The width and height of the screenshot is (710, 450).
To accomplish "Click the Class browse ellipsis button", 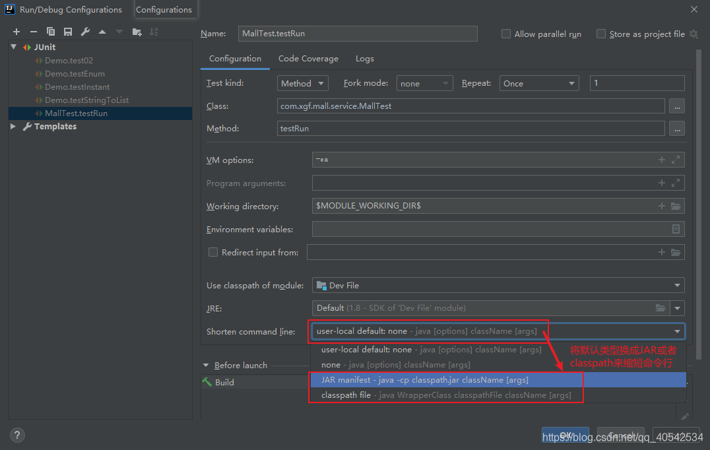I will [676, 106].
